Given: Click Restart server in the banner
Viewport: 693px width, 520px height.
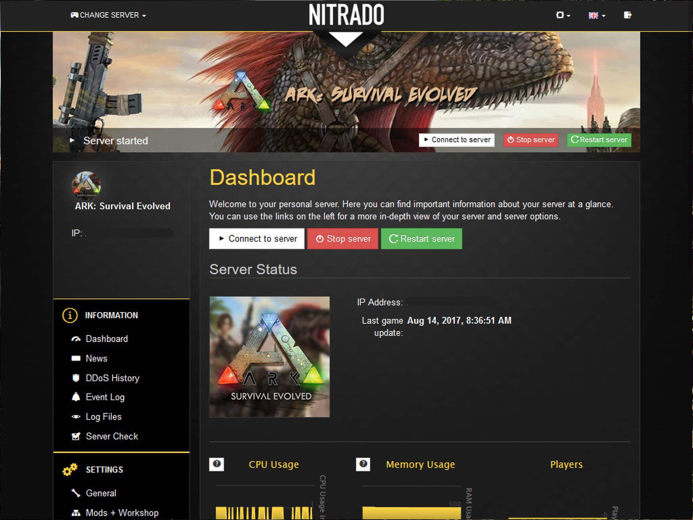Looking at the screenshot, I should coord(599,140).
